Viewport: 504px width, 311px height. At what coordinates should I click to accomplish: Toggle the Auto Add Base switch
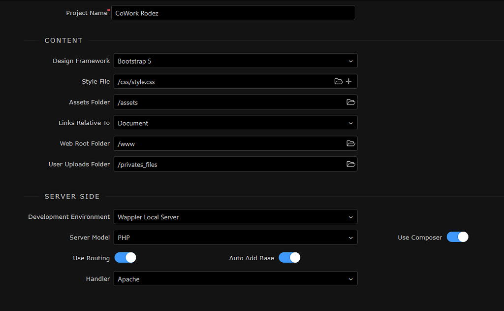click(x=289, y=258)
